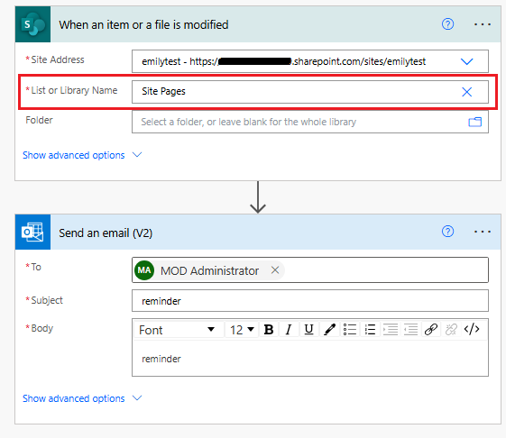506x438 pixels.
Task: Select the MOD Administrator recipient chip
Action: point(209,270)
